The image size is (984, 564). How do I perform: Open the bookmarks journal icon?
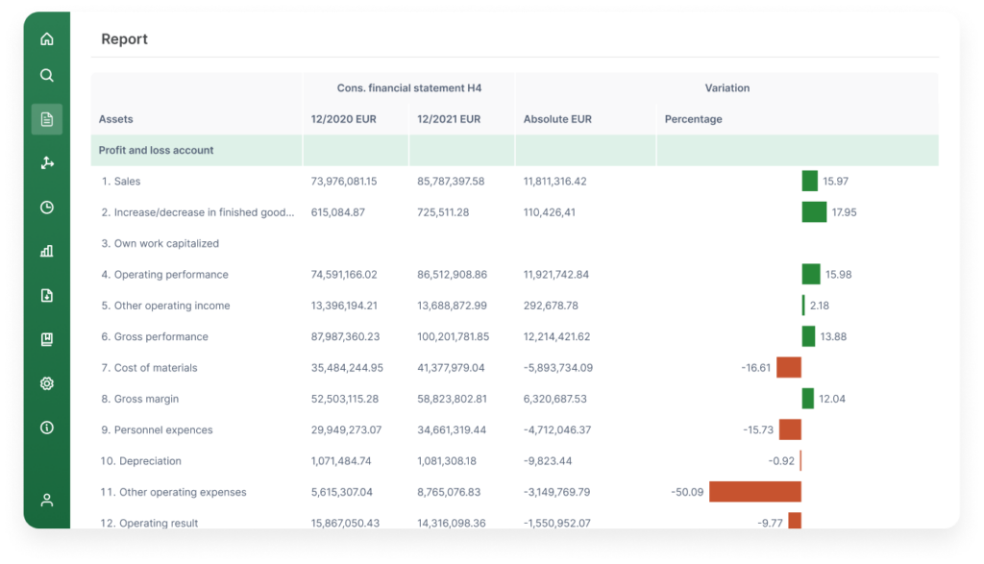(x=46, y=338)
